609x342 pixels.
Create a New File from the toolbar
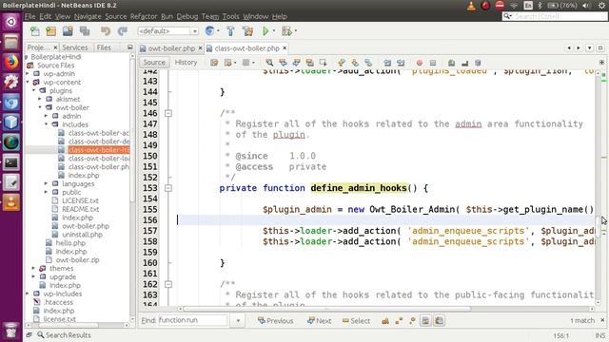point(35,31)
